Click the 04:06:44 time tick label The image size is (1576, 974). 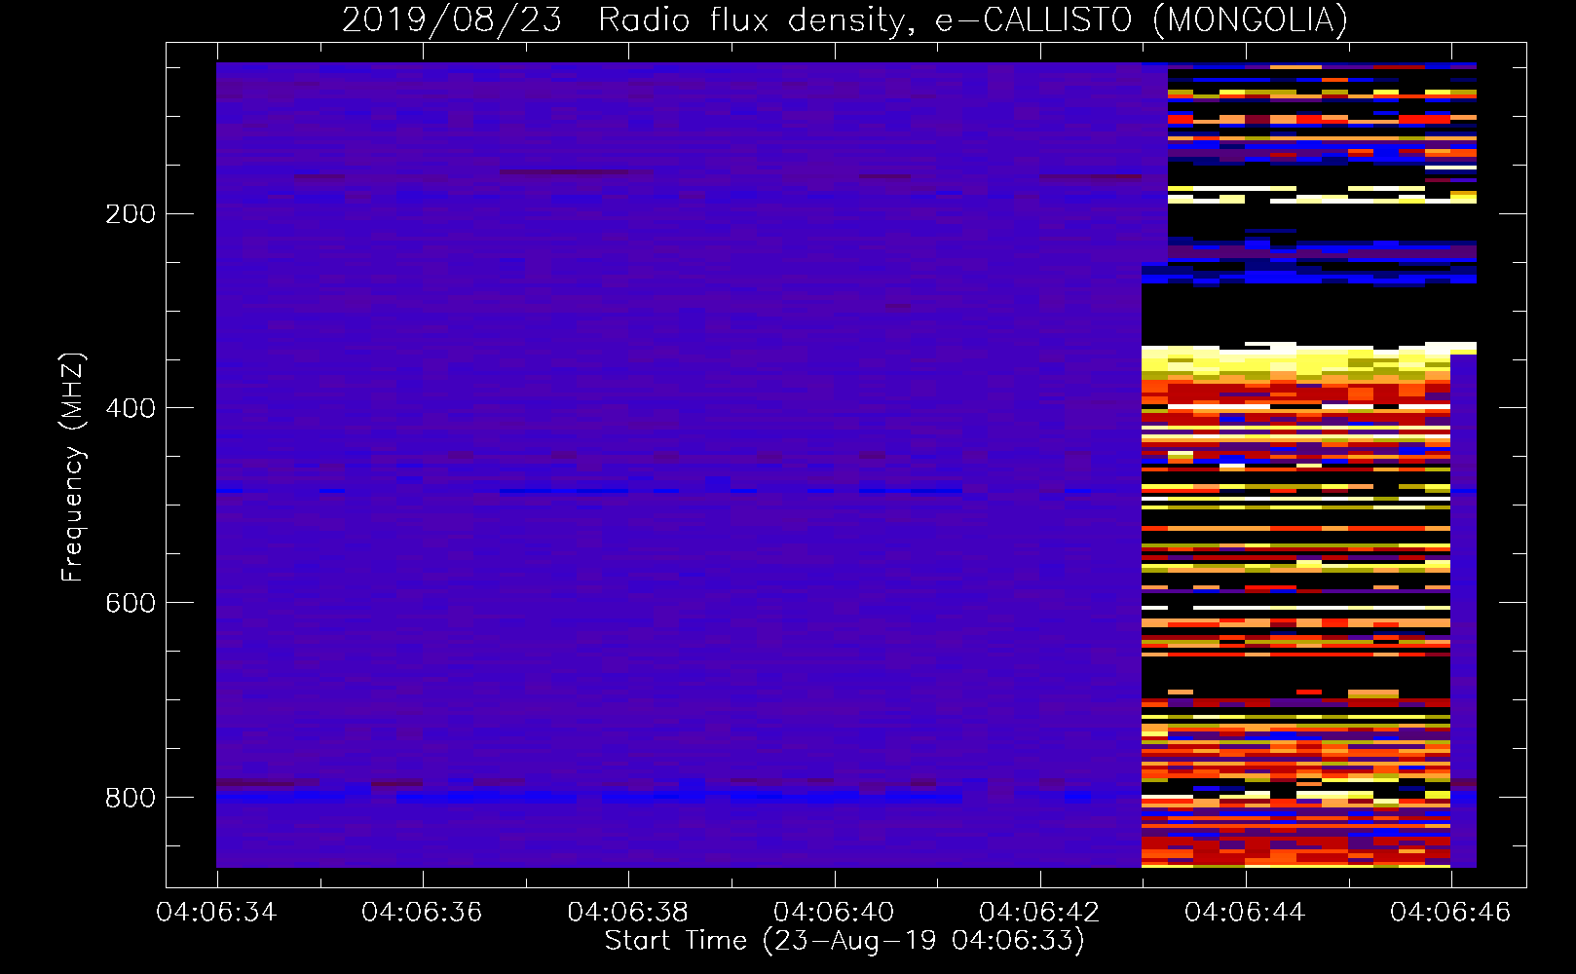[x=1245, y=912]
